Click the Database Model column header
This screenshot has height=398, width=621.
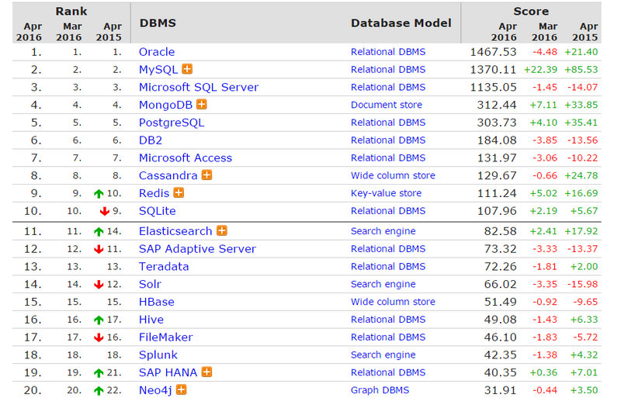[x=401, y=23]
